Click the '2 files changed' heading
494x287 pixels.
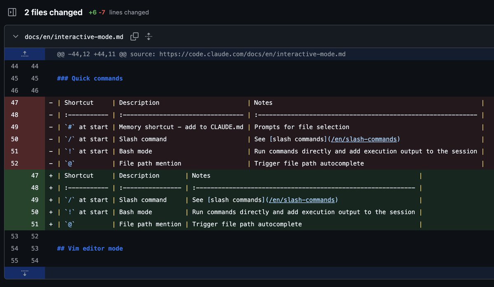[53, 12]
